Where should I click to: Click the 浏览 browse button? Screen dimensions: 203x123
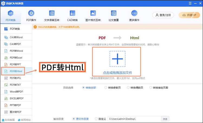pos(165,119)
